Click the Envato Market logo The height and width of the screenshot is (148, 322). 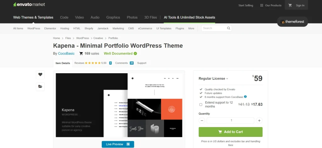click(29, 5)
